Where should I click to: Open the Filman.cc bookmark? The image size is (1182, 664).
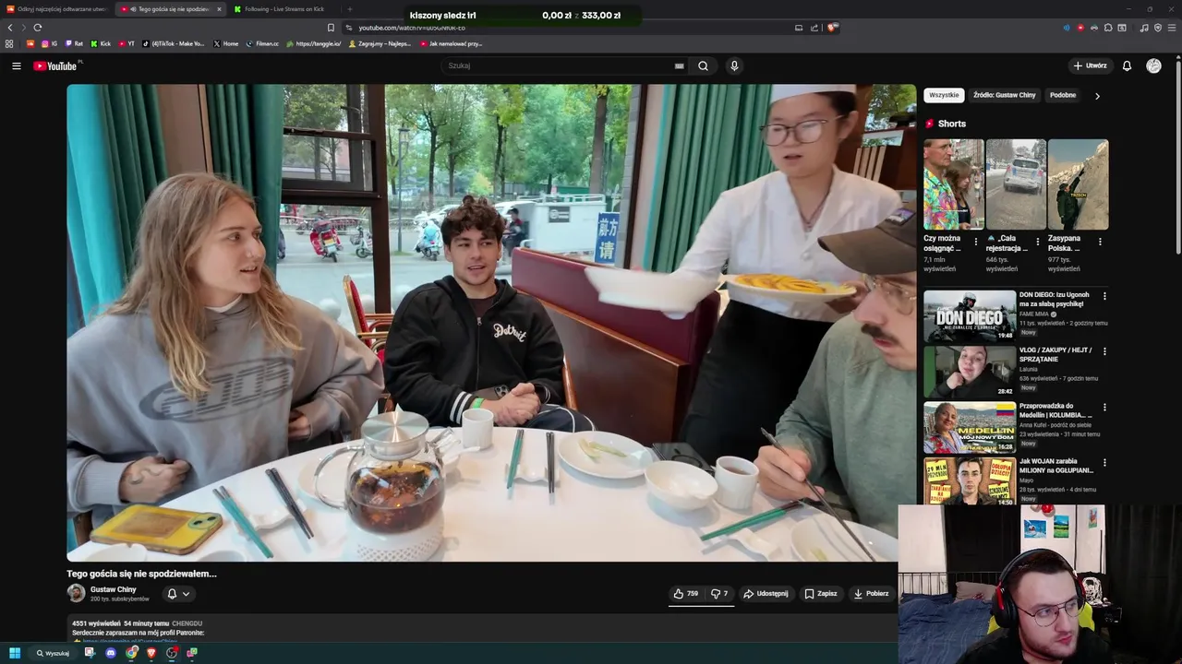tap(262, 43)
